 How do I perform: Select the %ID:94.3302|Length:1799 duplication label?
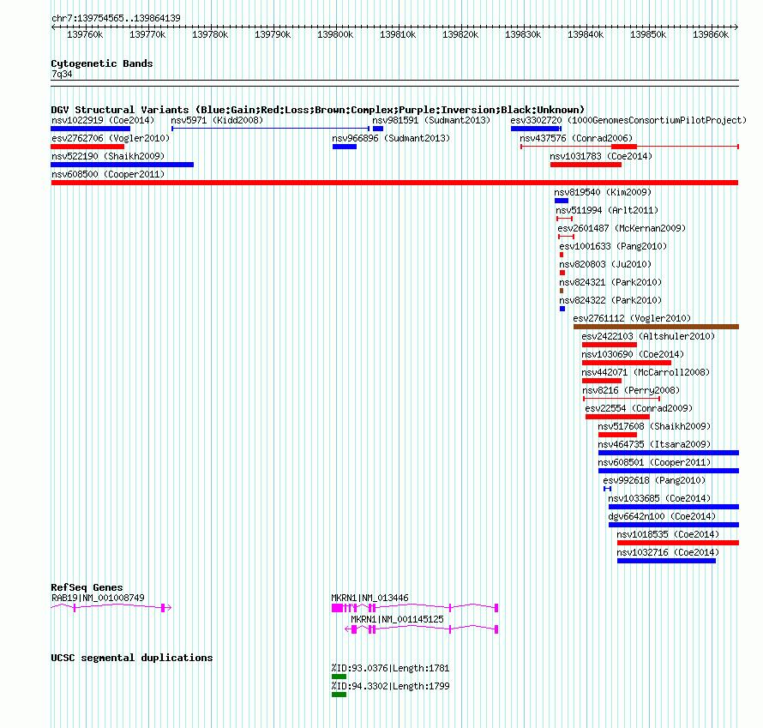click(x=390, y=686)
